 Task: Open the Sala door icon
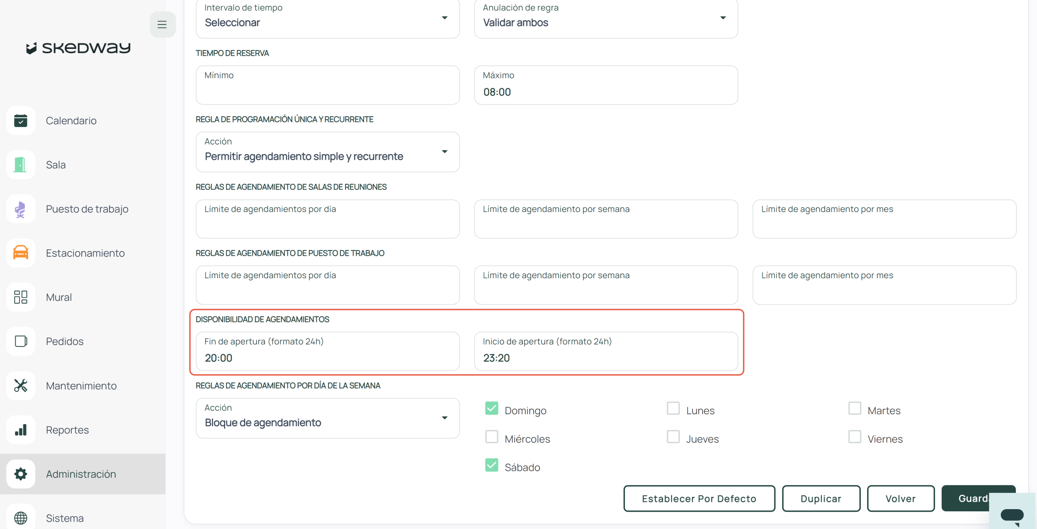[21, 165]
